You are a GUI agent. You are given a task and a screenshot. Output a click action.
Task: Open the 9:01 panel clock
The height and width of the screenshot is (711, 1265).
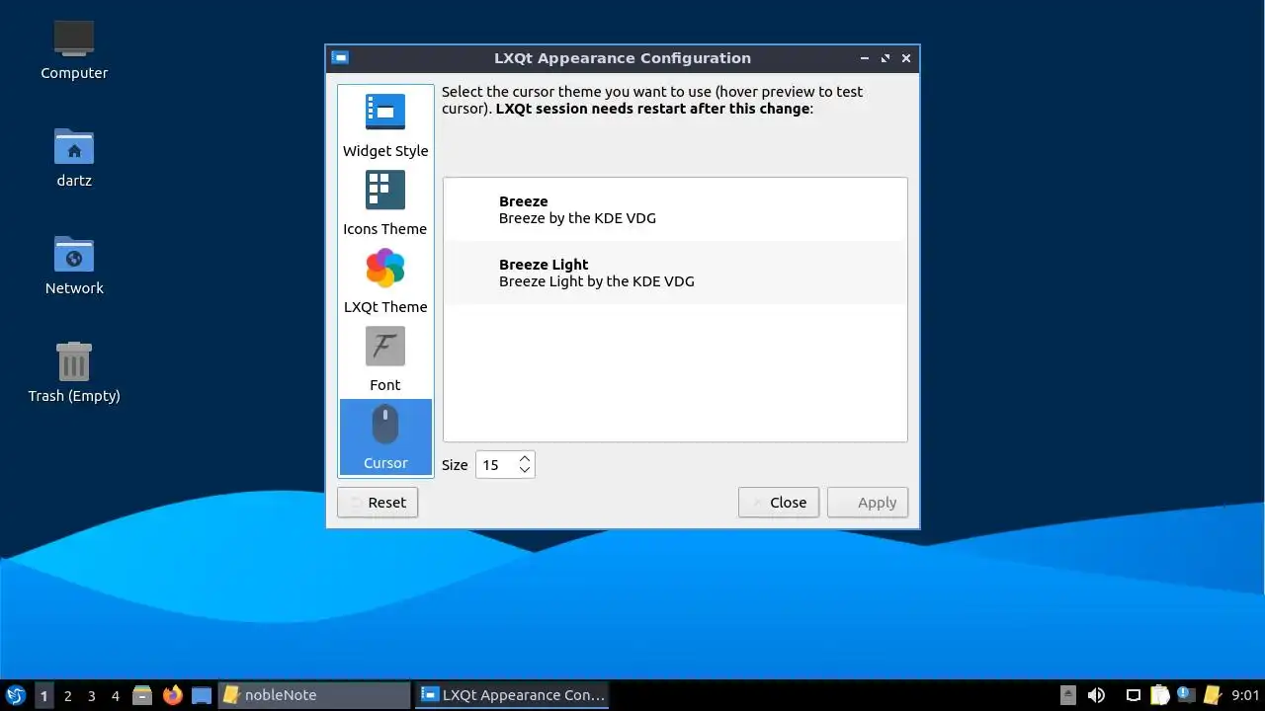(1245, 695)
